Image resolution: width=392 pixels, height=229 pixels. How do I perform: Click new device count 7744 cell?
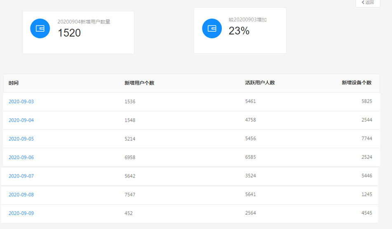tap(367, 139)
